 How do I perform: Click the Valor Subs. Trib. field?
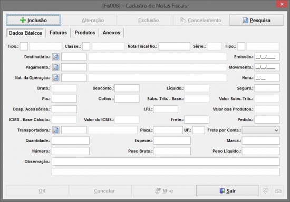[x=267, y=99]
